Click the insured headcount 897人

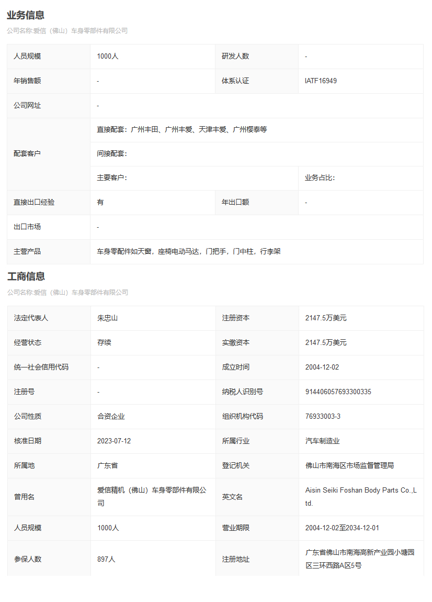coord(106,559)
